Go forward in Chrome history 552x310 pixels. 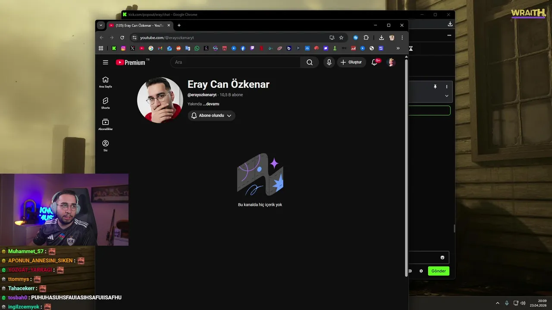coord(112,37)
